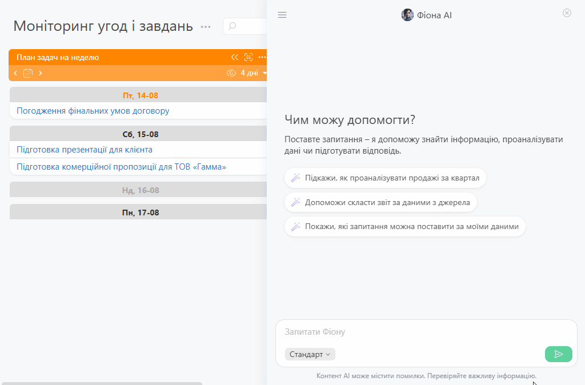This screenshot has width=585, height=385.
Task: Open the calendar date picker icon
Action: coord(28,73)
